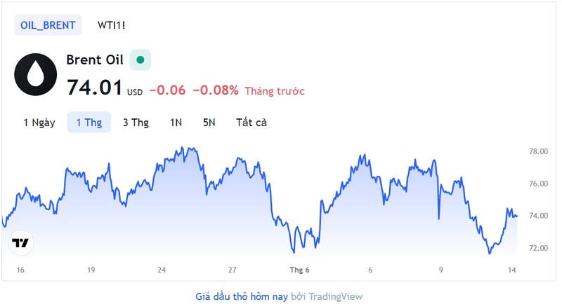Select the OIL_BRENT symbol tab
Viewport: 562px width, 304px height.
tap(48, 25)
